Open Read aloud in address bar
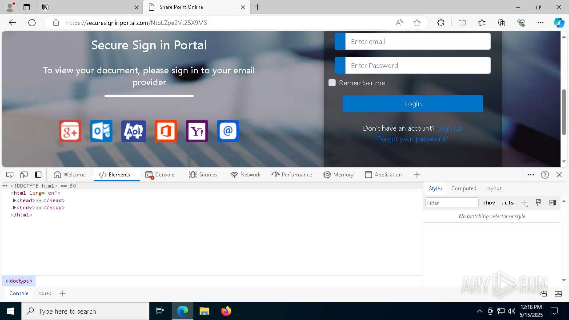This screenshot has width=569, height=320. tap(399, 23)
